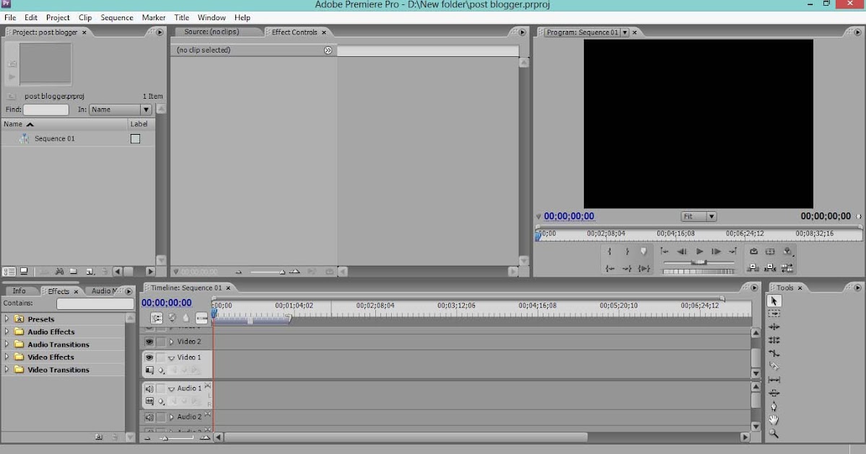Choose the Ripple Edit tool
866x454 pixels.
tap(774, 325)
